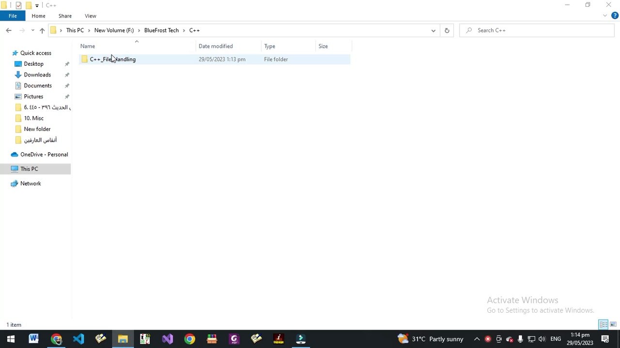Open Desktop in the navigation pane
620x348 pixels.
tap(33, 64)
